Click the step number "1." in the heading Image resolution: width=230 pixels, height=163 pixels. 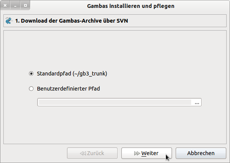tap(17, 21)
